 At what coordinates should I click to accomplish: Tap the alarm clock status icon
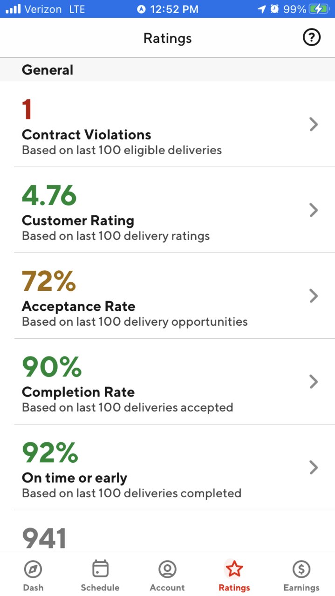(275, 9)
